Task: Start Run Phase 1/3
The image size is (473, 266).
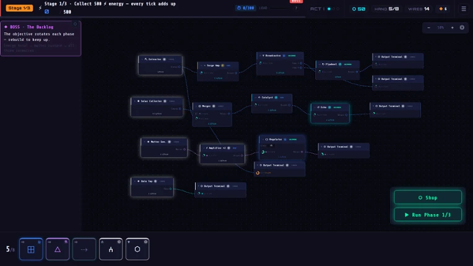Action: tap(428, 215)
